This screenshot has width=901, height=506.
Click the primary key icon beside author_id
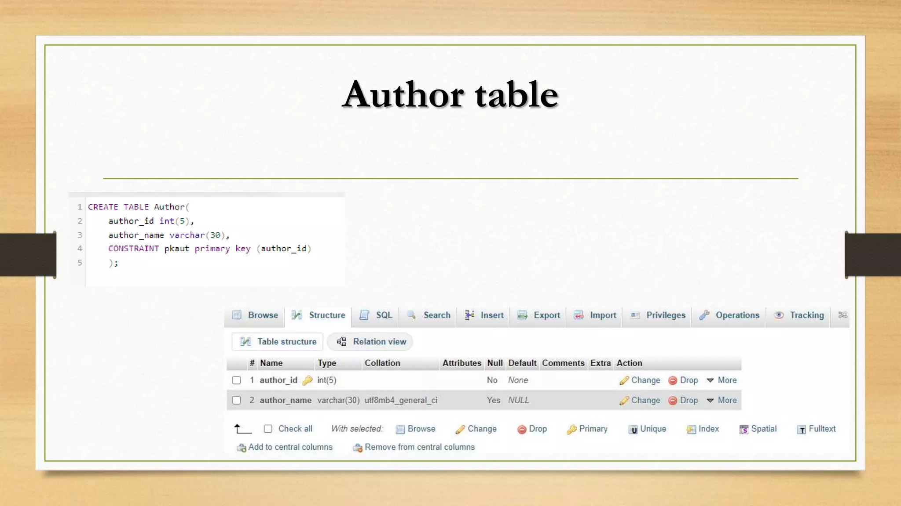coord(308,380)
